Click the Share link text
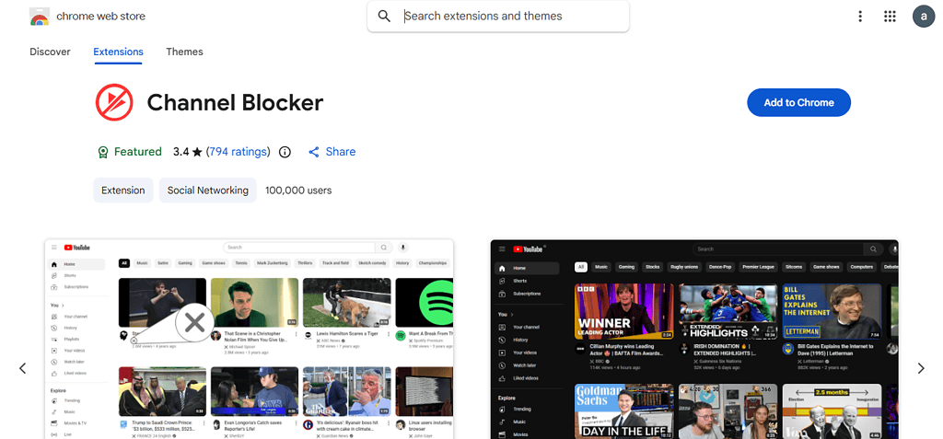 (x=341, y=152)
